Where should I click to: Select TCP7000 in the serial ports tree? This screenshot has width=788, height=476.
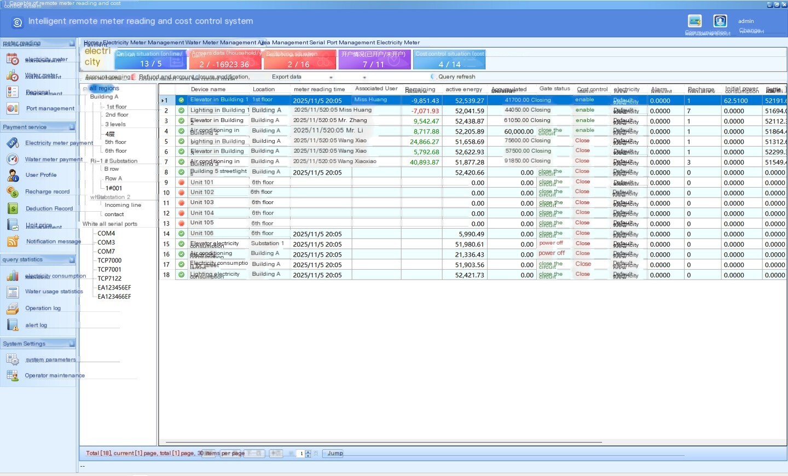[109, 260]
